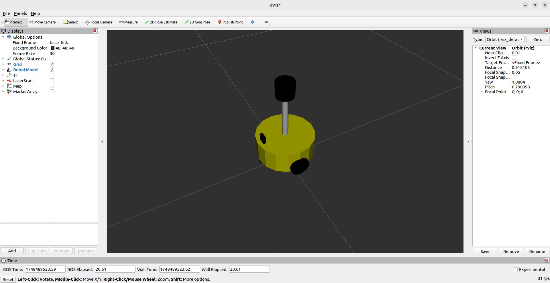Viewport: 550px width, 283px height.
Task: Click the TF display icon
Action: 9,75
